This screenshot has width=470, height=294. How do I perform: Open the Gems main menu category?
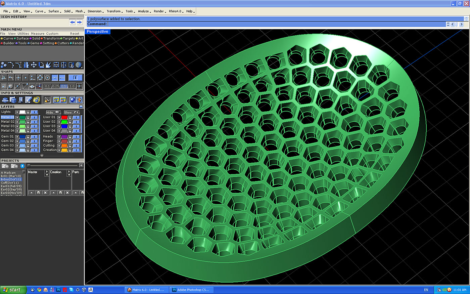tap(35, 43)
